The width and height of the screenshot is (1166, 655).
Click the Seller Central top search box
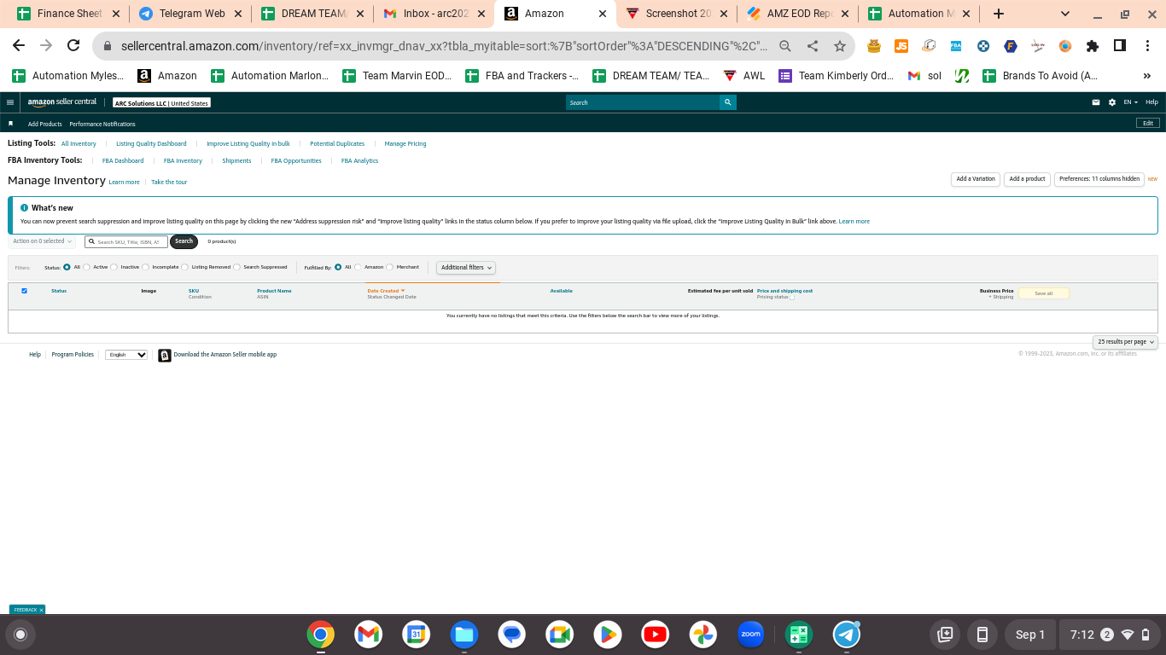point(643,102)
